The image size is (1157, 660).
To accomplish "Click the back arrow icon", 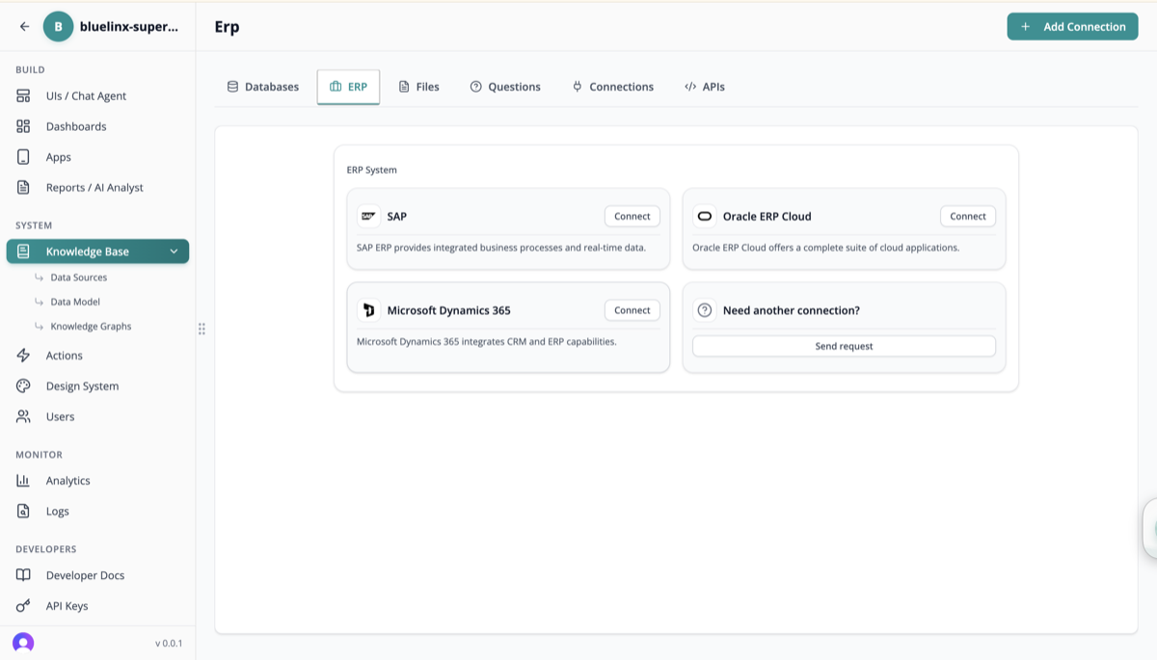I will point(24,27).
